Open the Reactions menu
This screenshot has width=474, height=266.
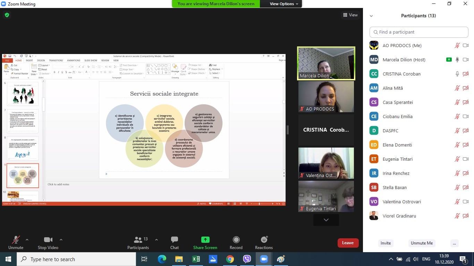pos(264,243)
